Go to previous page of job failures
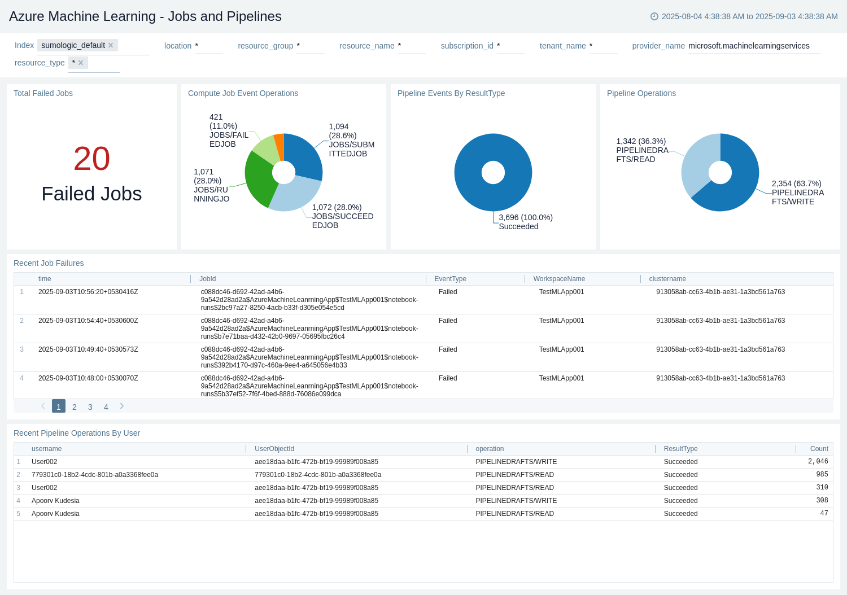 tap(43, 406)
